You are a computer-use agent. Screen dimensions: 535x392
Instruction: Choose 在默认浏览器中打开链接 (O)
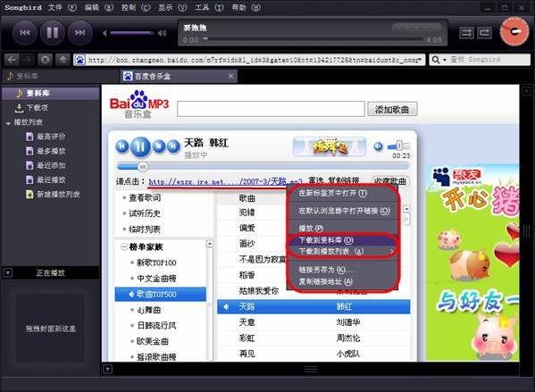coord(344,211)
